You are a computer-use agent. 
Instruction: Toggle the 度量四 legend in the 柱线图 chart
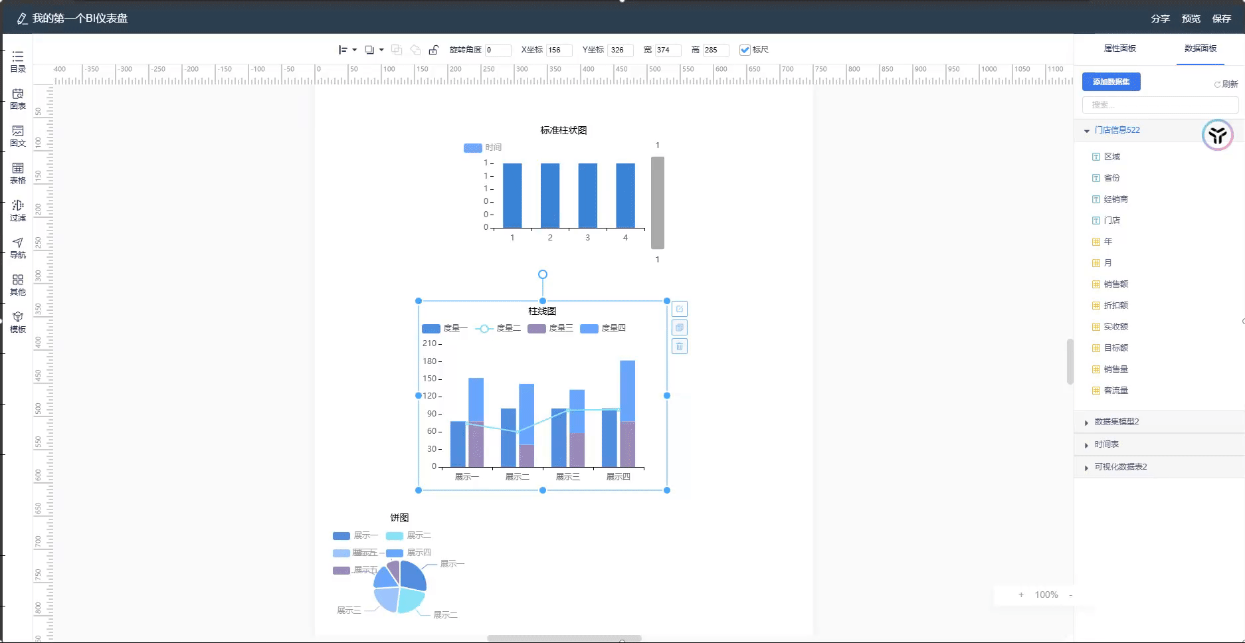[x=603, y=328]
